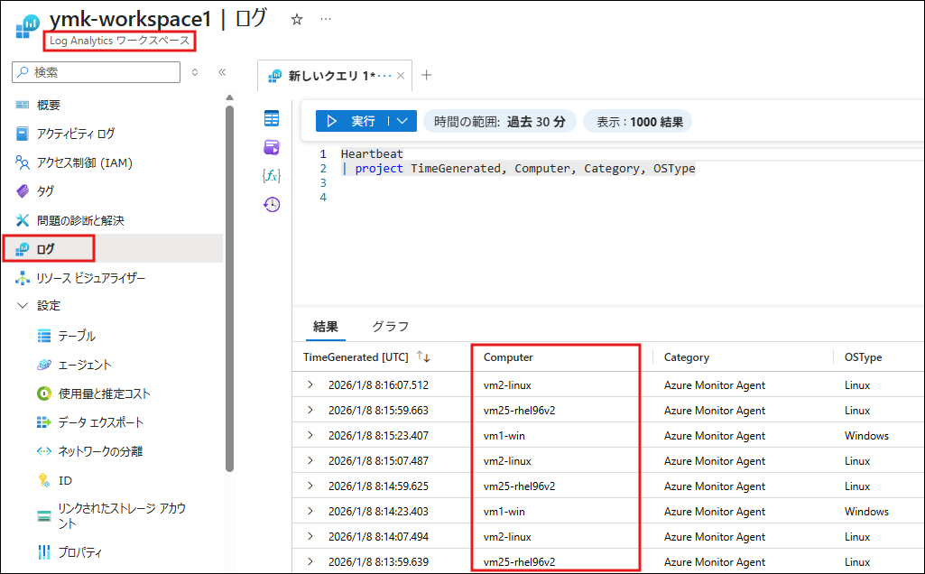The width and height of the screenshot is (925, 574).
Task: Expand the 8:16:07.512 result row
Action: (x=310, y=384)
